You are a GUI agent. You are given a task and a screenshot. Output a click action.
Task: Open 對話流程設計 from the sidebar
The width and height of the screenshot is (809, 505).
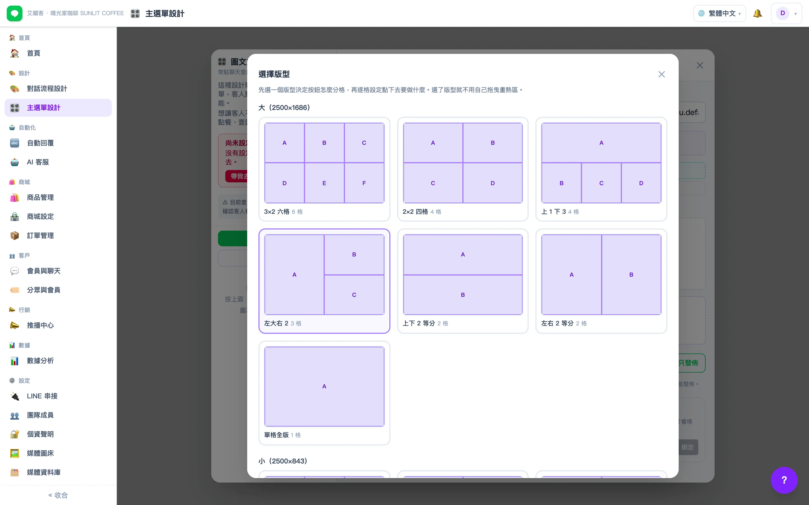pyautogui.click(x=58, y=89)
